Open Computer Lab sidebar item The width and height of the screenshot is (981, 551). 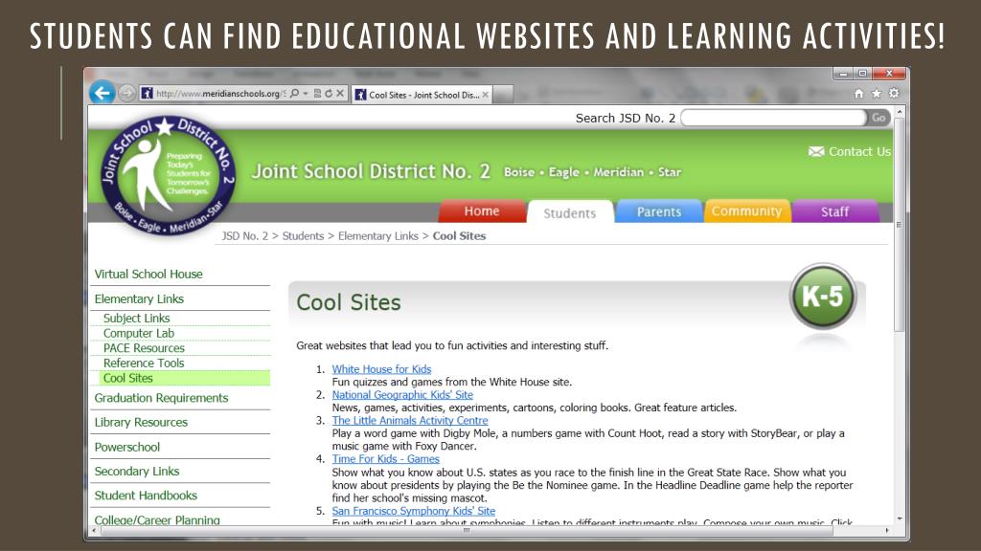click(139, 333)
